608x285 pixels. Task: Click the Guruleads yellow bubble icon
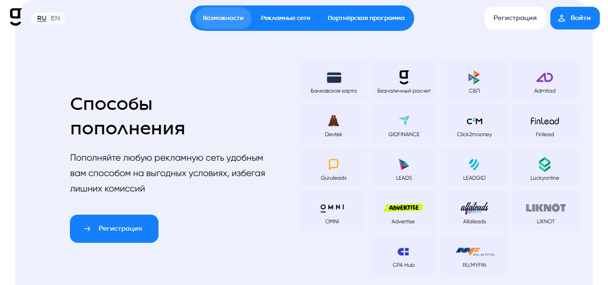click(334, 164)
